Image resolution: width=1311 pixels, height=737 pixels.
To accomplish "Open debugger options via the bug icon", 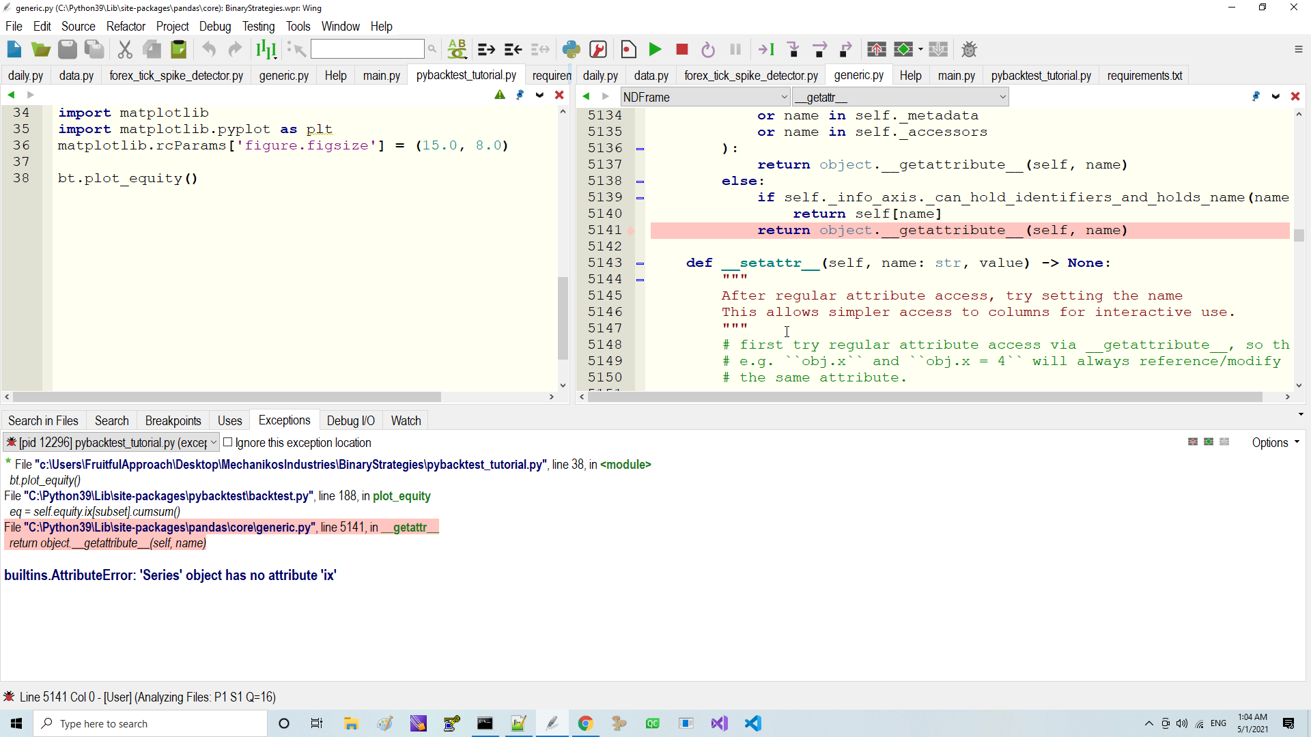I will [970, 49].
